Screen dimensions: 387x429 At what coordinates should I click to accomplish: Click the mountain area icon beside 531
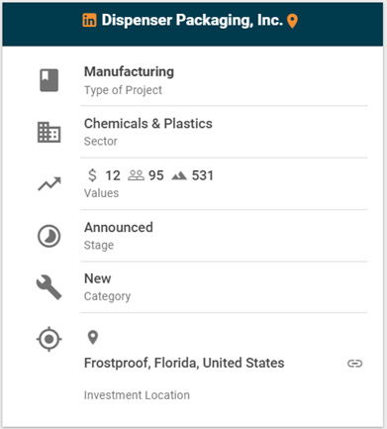[x=179, y=176]
